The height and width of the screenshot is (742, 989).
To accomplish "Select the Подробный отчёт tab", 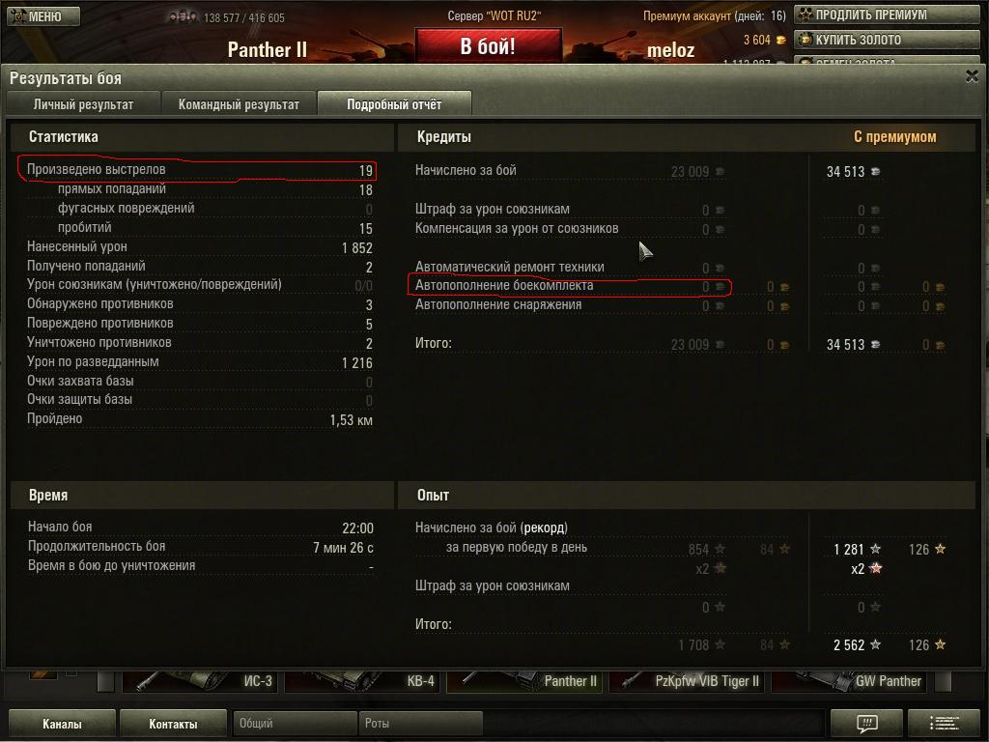I will tap(394, 104).
